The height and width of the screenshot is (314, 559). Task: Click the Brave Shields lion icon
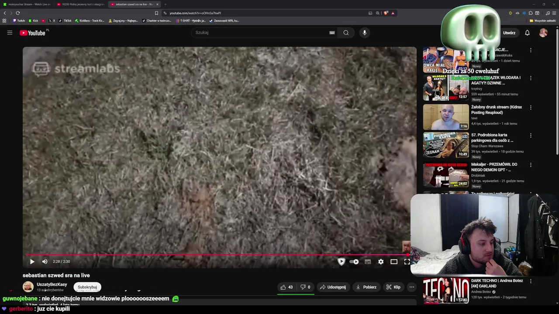(386, 13)
